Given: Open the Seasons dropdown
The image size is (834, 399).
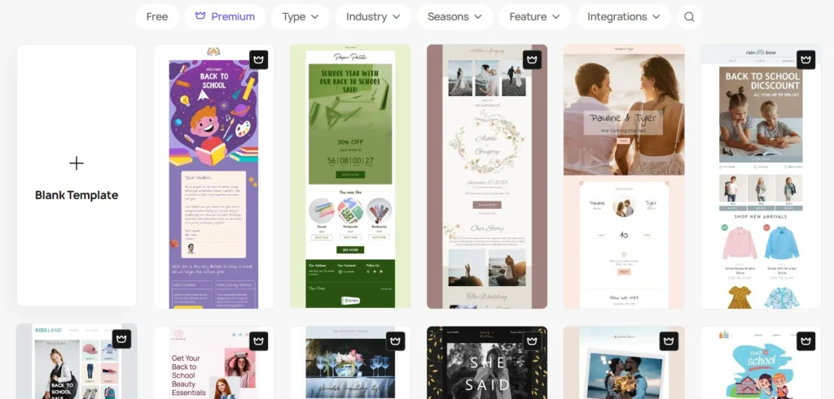Looking at the screenshot, I should tap(454, 16).
